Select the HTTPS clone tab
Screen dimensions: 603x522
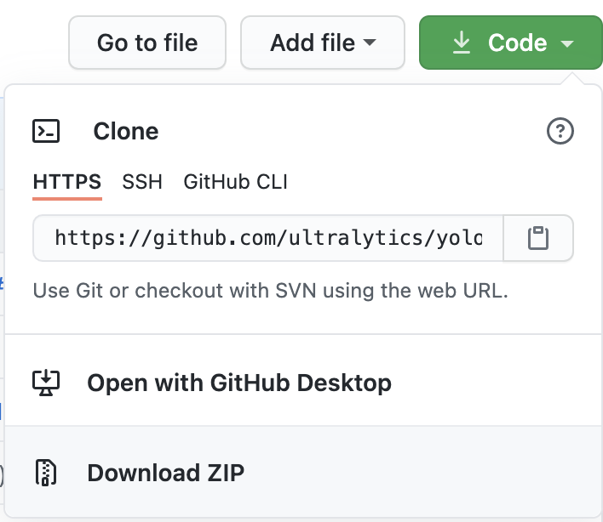pos(67,182)
